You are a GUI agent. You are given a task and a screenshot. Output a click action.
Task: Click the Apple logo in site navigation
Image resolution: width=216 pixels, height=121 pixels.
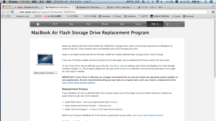coord(38,24)
